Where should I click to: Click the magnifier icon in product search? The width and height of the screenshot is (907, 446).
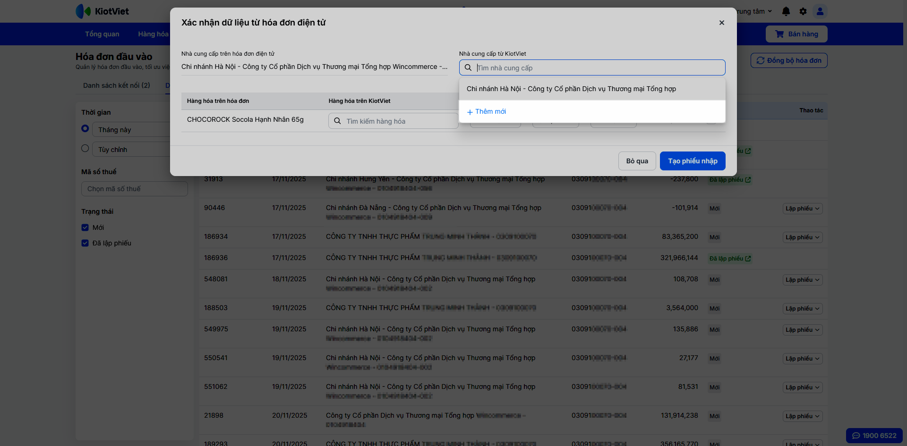point(337,121)
